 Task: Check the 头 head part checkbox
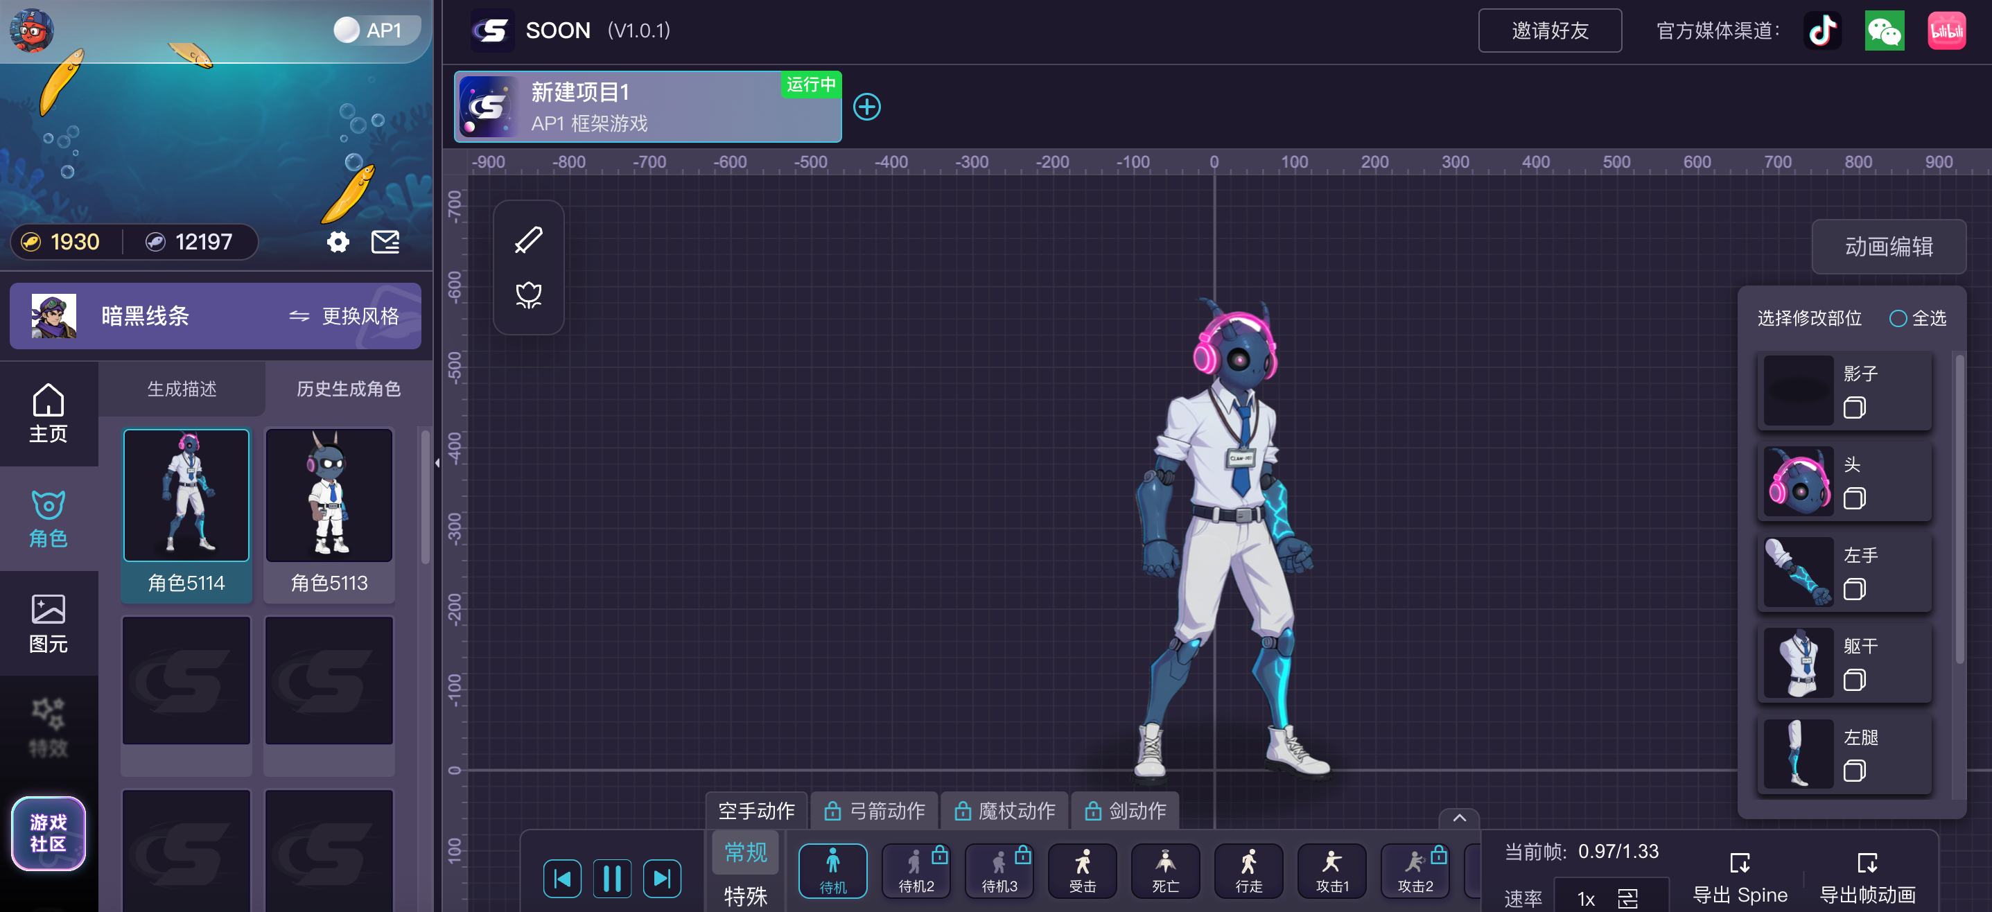point(1853,498)
